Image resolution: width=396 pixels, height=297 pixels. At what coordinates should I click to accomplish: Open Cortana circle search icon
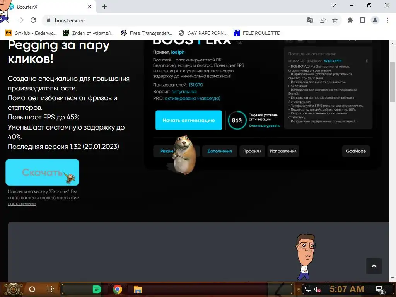(32, 289)
